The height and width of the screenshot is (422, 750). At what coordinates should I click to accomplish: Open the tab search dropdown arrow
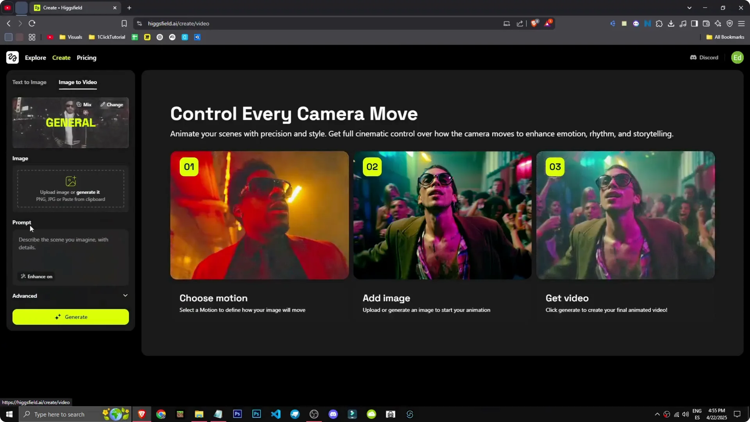(690, 7)
